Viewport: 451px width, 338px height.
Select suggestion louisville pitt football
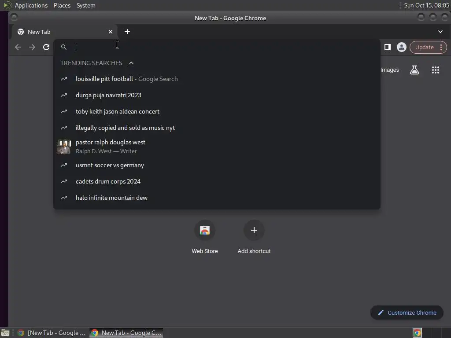(217, 79)
